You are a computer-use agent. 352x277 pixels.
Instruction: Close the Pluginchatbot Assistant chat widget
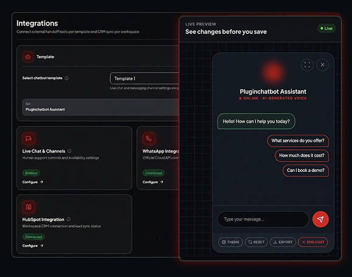[322, 65]
